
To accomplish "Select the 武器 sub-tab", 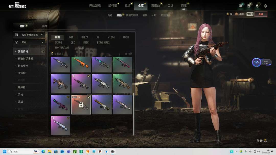I will [119, 15].
